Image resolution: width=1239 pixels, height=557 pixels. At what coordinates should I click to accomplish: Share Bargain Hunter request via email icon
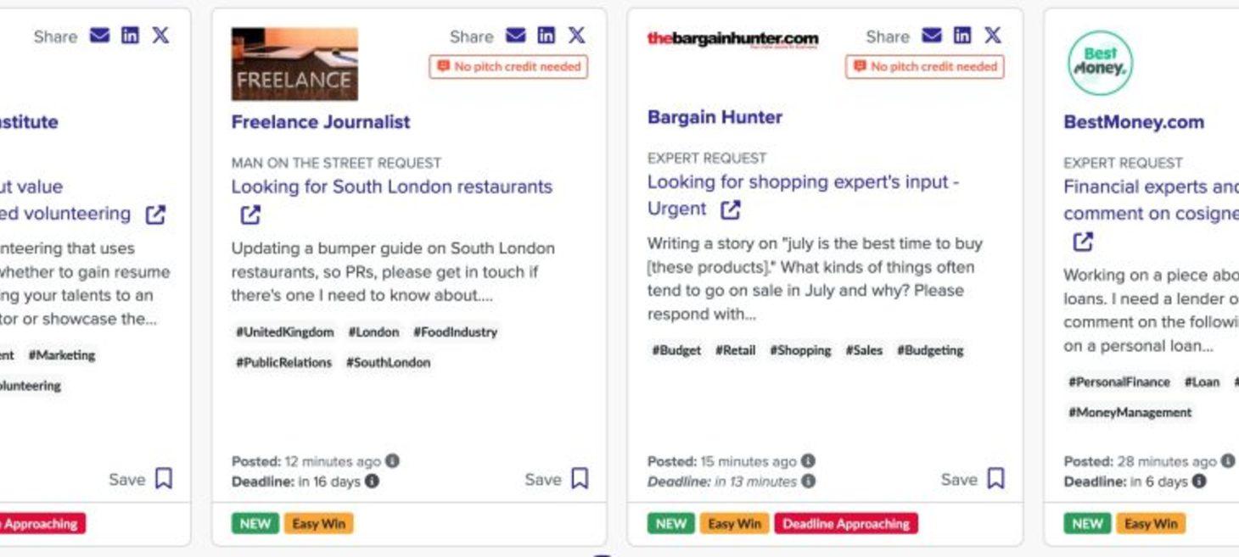pos(931,36)
